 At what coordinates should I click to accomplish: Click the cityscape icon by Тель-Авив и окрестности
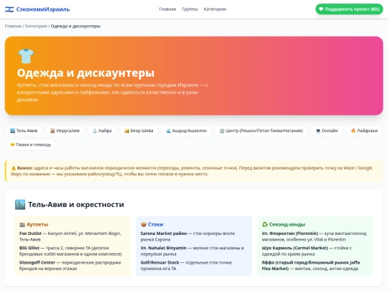click(20, 204)
